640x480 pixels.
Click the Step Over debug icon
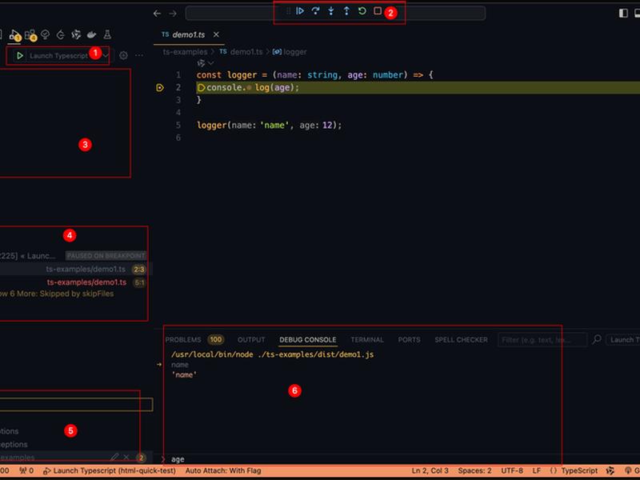(315, 11)
